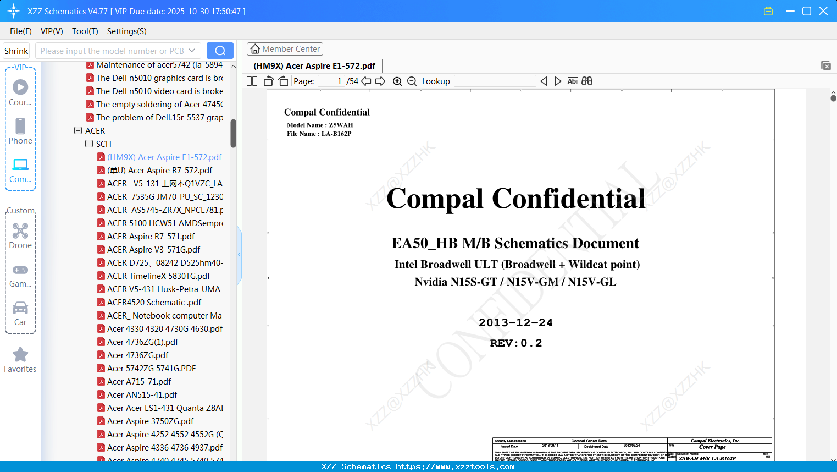Click the yellow toolbox icon in title bar
The image size is (837, 472).
tap(768, 11)
